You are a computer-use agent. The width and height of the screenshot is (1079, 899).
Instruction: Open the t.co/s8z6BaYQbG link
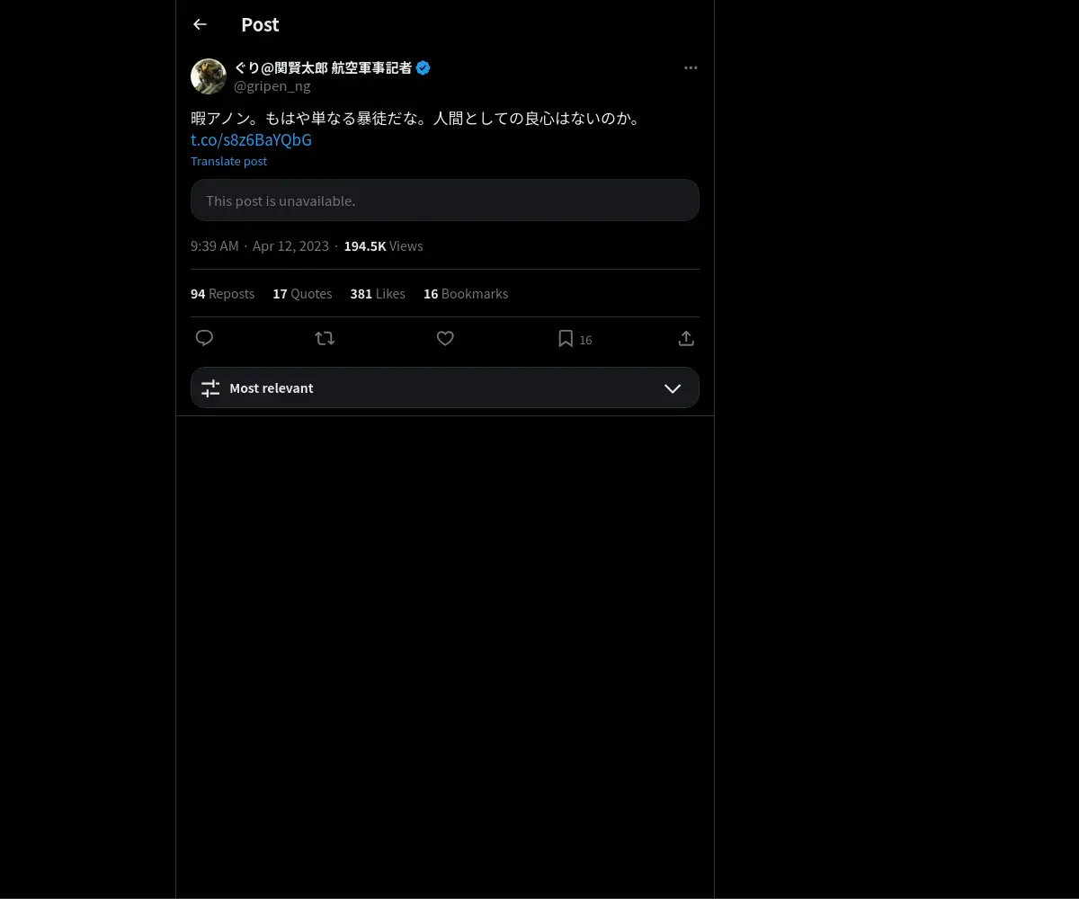pos(251,140)
